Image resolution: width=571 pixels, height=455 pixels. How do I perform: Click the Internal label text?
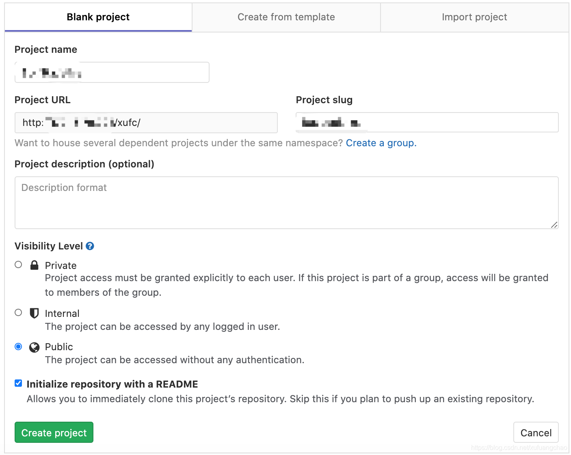pyautogui.click(x=62, y=314)
